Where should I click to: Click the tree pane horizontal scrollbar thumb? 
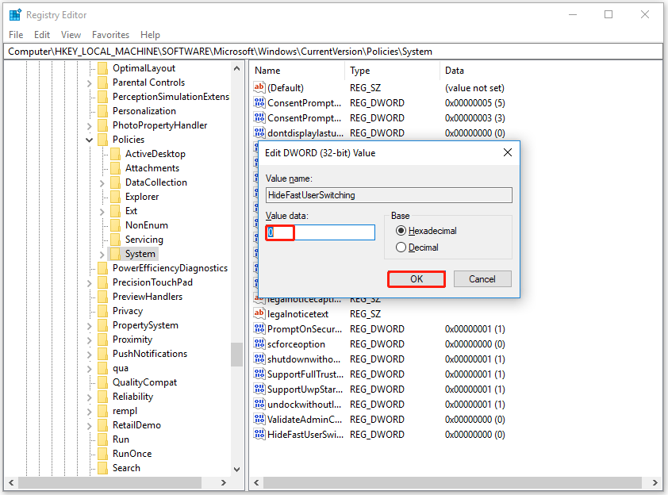(110, 482)
